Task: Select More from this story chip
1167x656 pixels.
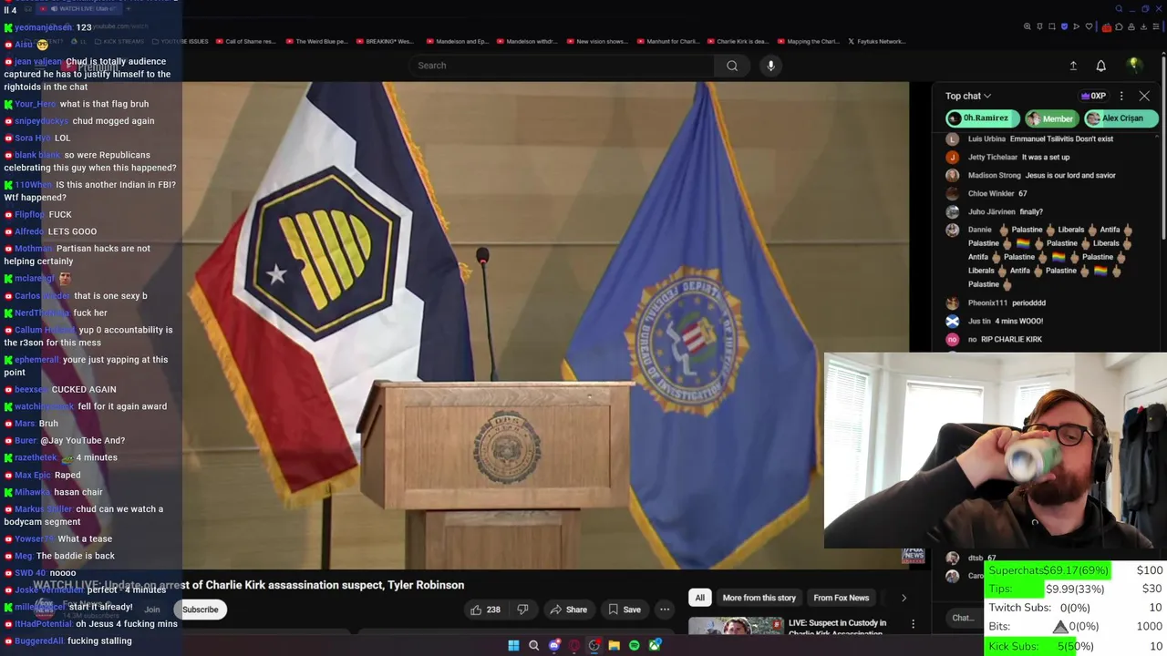Action: (x=759, y=598)
